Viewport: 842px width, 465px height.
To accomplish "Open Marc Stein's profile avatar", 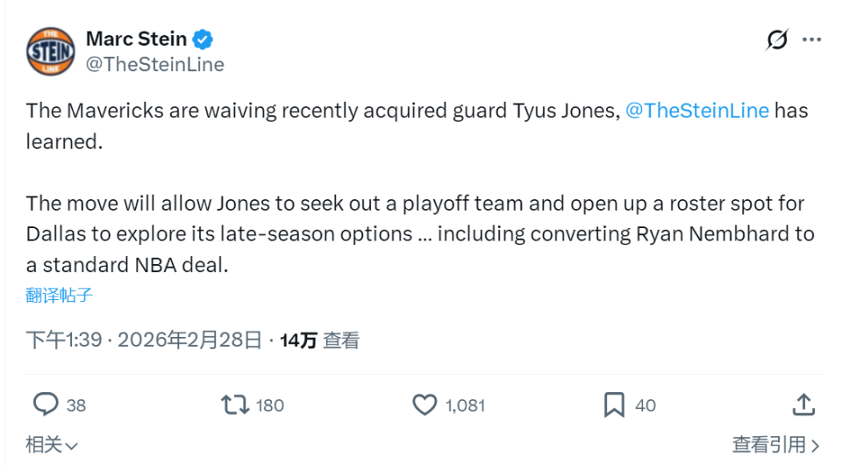I will 50,52.
